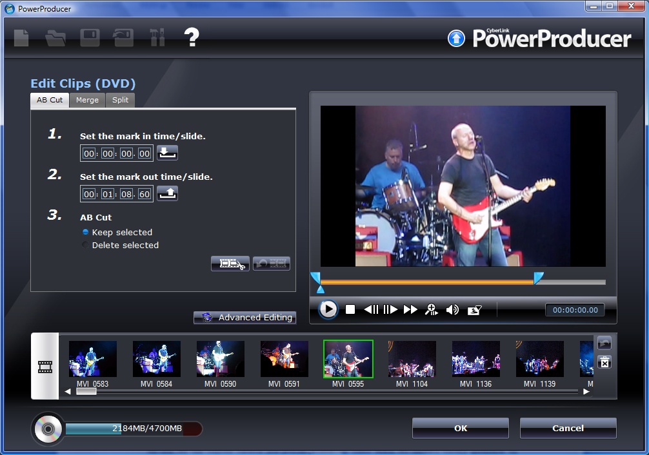The width and height of the screenshot is (649, 455).
Task: Click undo cut filmstrip button
Action: click(x=272, y=264)
